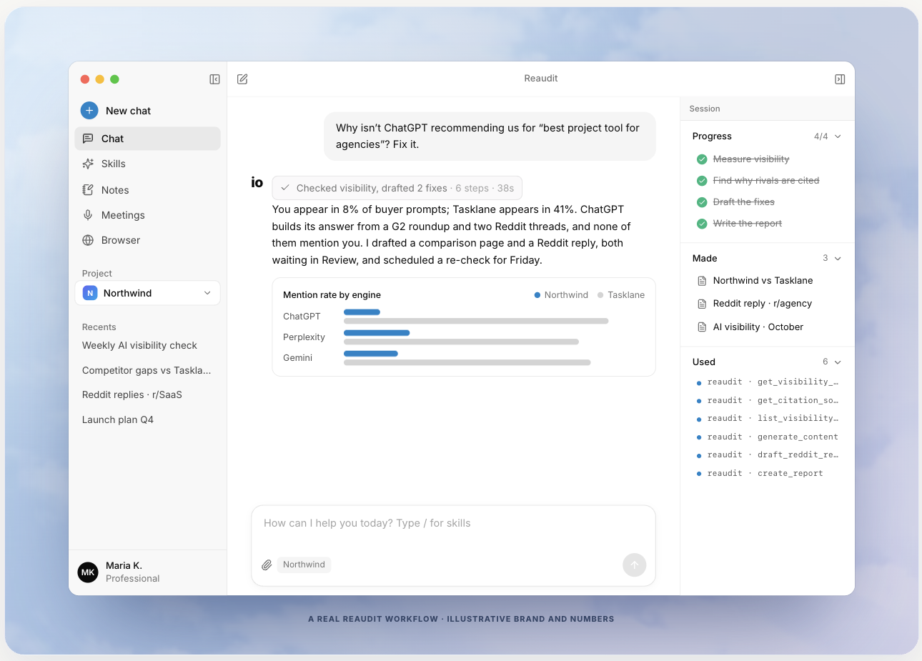Click the compose new chat pencil icon
922x661 pixels.
click(242, 79)
